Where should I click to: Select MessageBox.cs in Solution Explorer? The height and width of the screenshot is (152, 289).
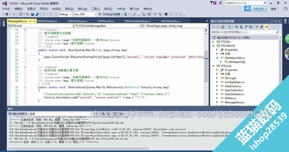(x=234, y=102)
